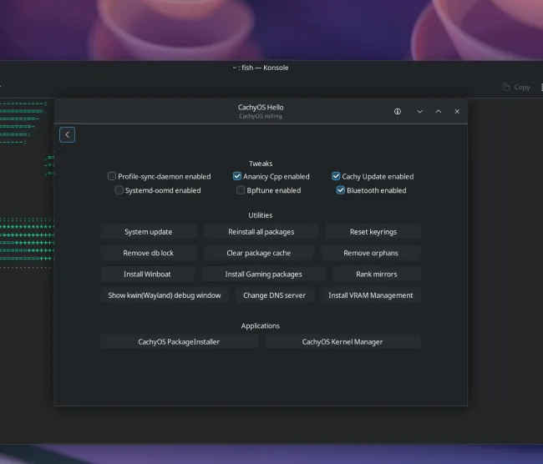Disable Cachy Update enabled checkbox
This screenshot has width=543, height=464.
(336, 176)
